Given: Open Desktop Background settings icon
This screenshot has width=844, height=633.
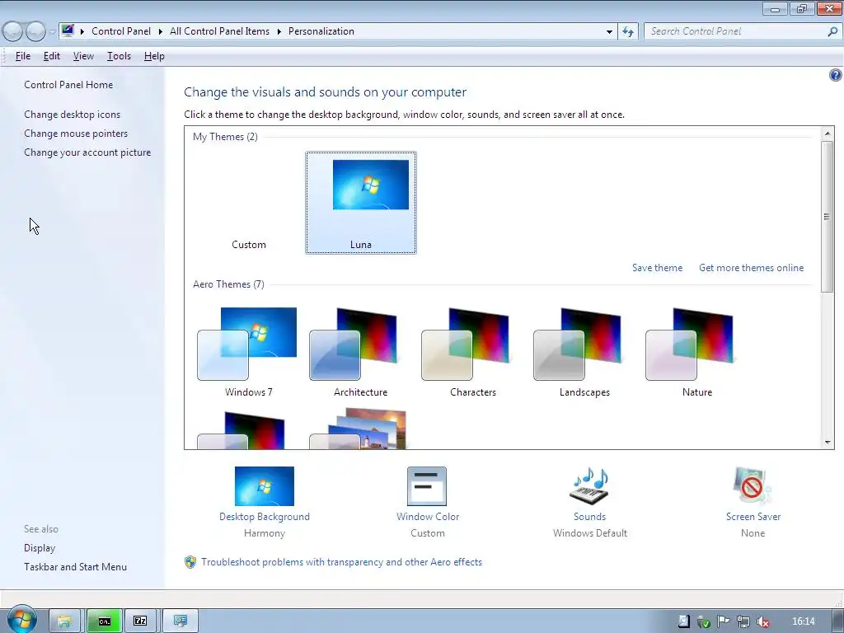Looking at the screenshot, I should (265, 486).
